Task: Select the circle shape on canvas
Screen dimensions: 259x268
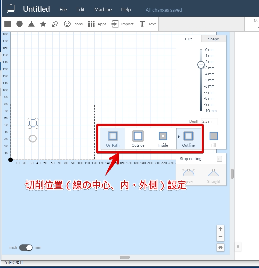Action: pos(33,139)
